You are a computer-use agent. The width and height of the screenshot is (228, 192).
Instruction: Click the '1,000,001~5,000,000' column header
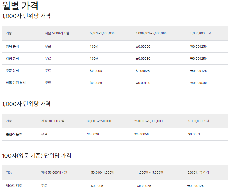pyautogui.click(x=151, y=33)
